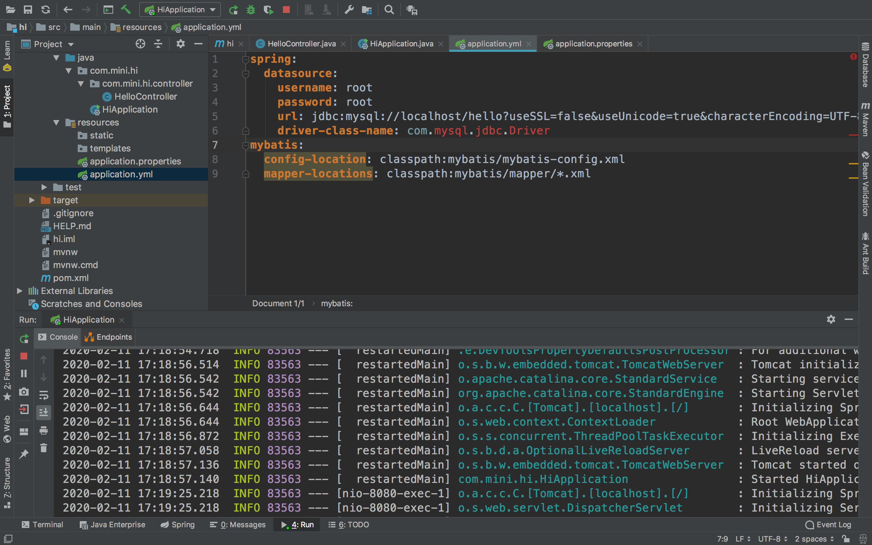Switch to HelloController.java tab

[x=301, y=44]
